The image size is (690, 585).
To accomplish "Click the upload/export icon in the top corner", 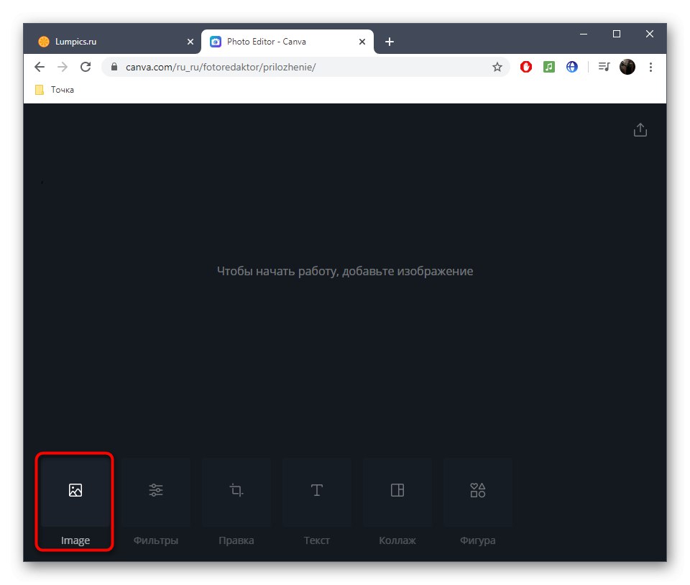I will pyautogui.click(x=640, y=129).
